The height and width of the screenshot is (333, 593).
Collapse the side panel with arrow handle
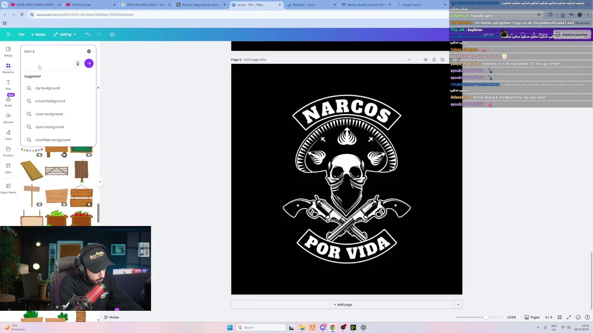100,182
